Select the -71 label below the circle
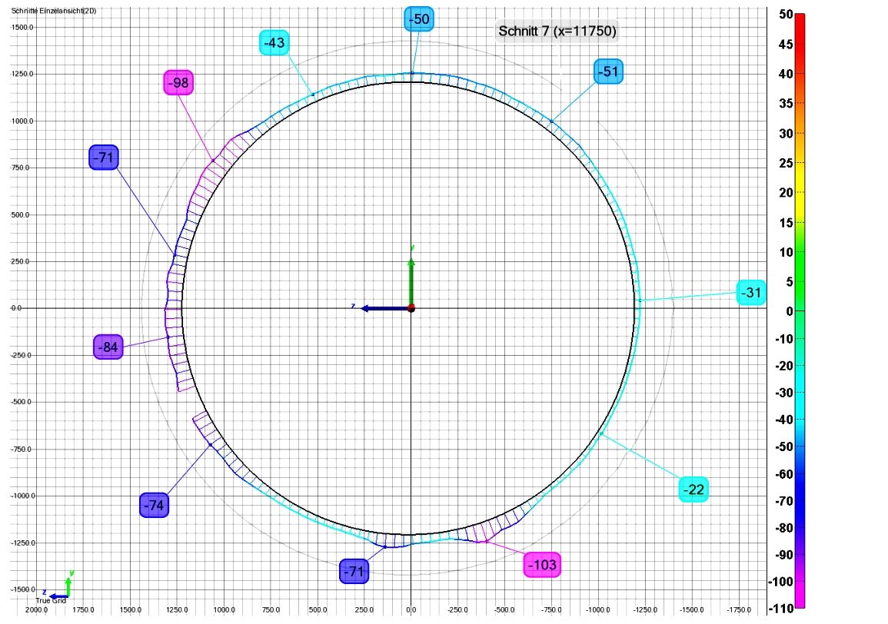The width and height of the screenshot is (888, 624). pyautogui.click(x=354, y=571)
